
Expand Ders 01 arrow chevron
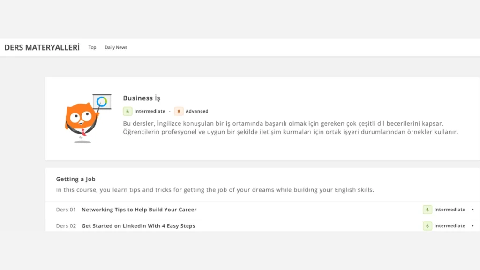(x=472, y=210)
